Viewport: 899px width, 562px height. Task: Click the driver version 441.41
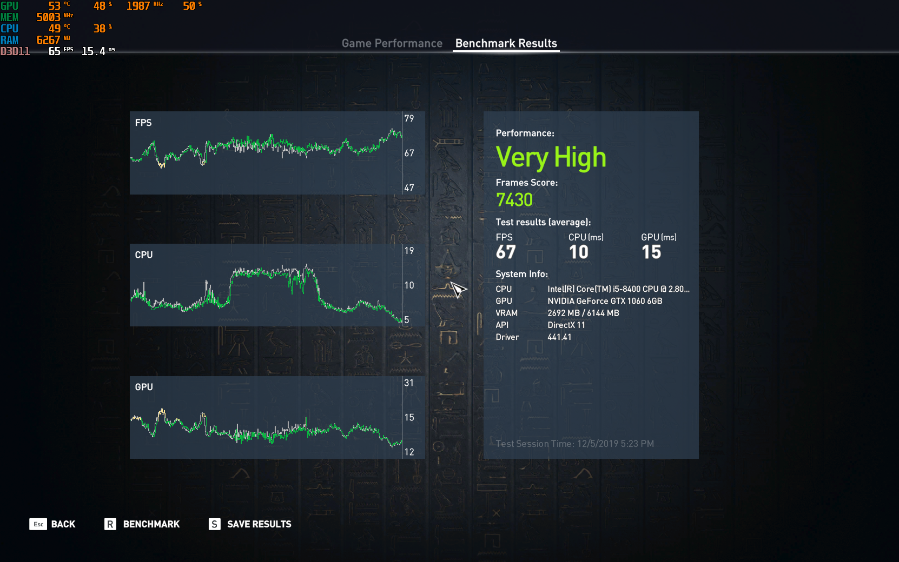[559, 337]
